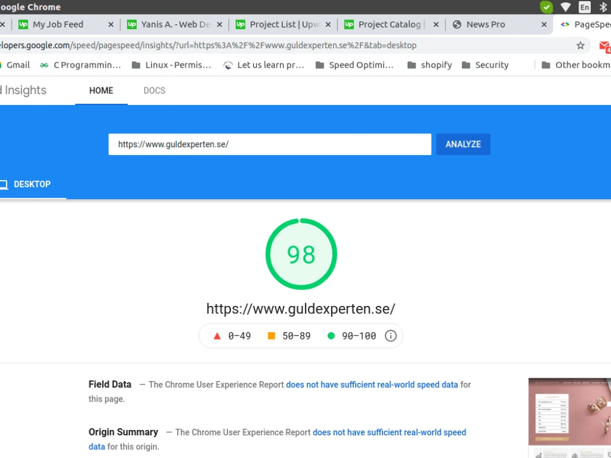Screen dimensions: 611x458
Task: Open the Gmail bookmark
Action: click(x=15, y=65)
